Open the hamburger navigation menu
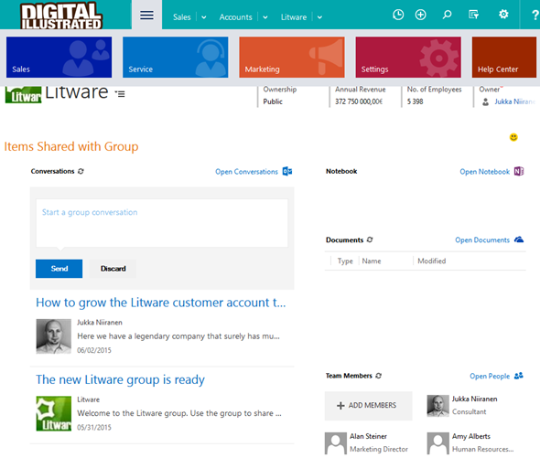Image resolution: width=540 pixels, height=458 pixels. (146, 15)
